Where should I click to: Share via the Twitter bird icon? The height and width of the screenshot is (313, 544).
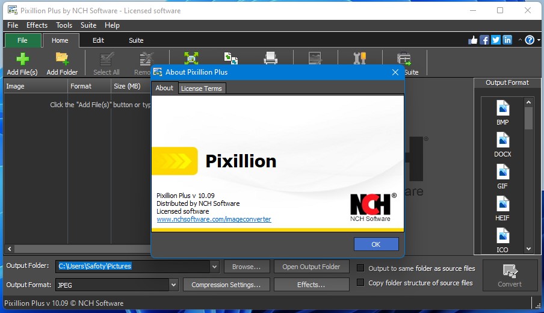pyautogui.click(x=496, y=40)
